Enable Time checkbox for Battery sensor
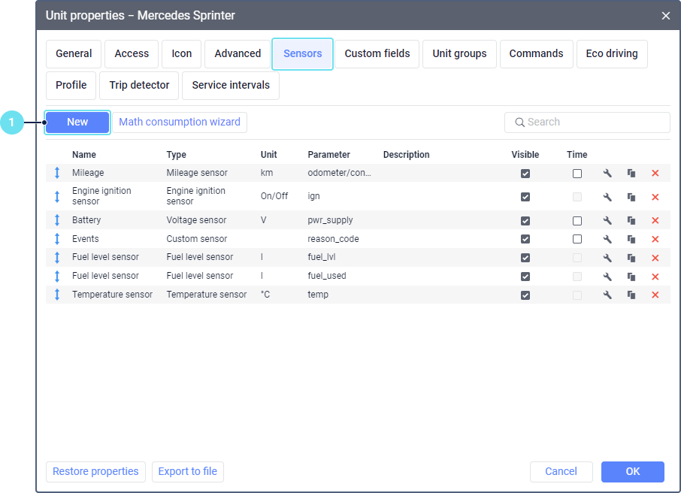The width and height of the screenshot is (681, 493). (577, 221)
